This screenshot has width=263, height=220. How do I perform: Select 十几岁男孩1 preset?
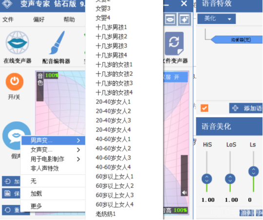[112, 27]
